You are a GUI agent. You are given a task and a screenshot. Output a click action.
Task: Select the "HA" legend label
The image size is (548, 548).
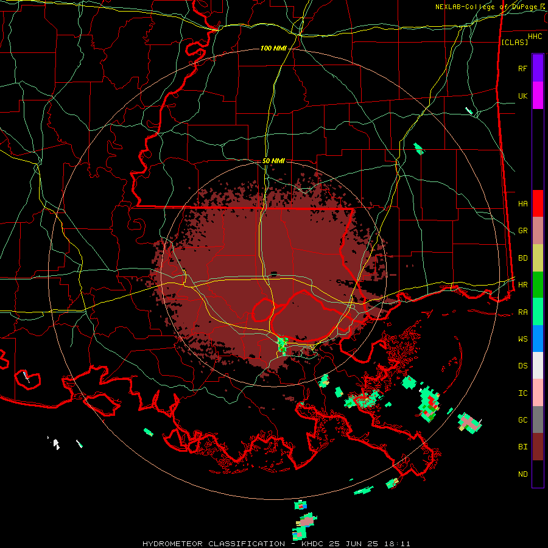[522, 204]
